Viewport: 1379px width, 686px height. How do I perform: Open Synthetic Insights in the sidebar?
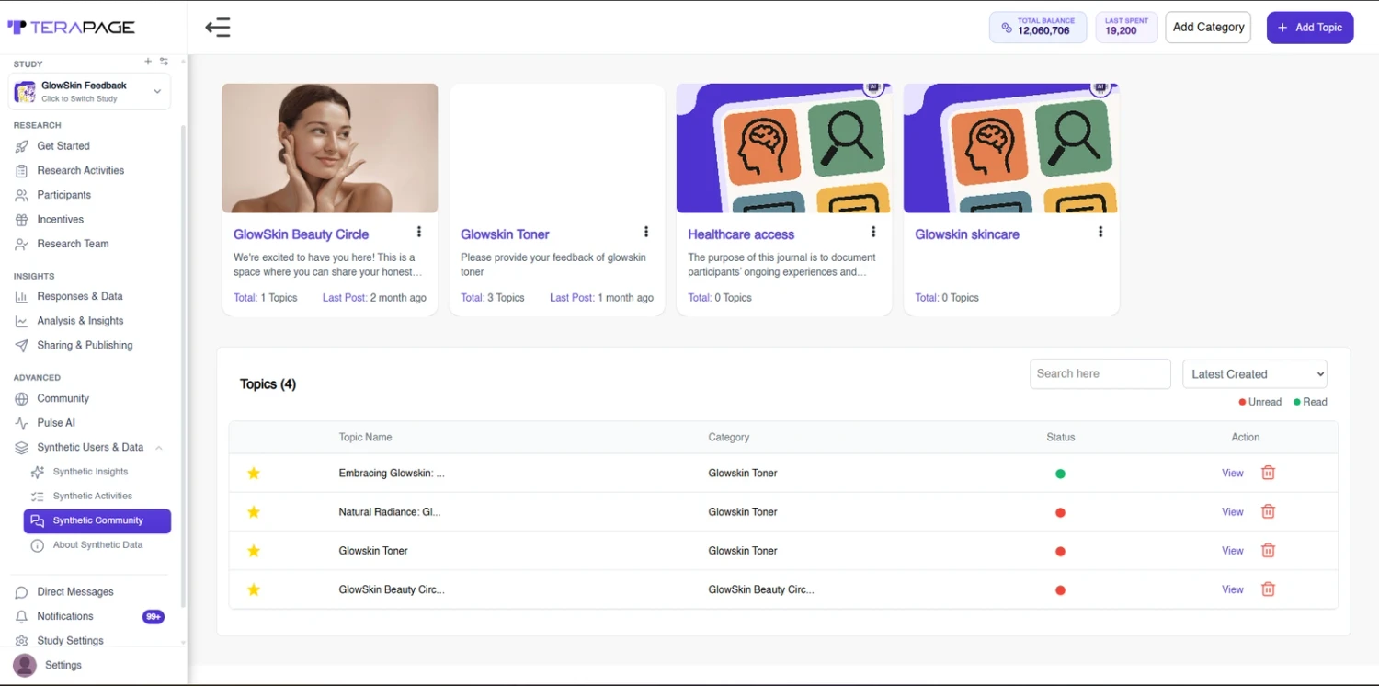[90, 472]
